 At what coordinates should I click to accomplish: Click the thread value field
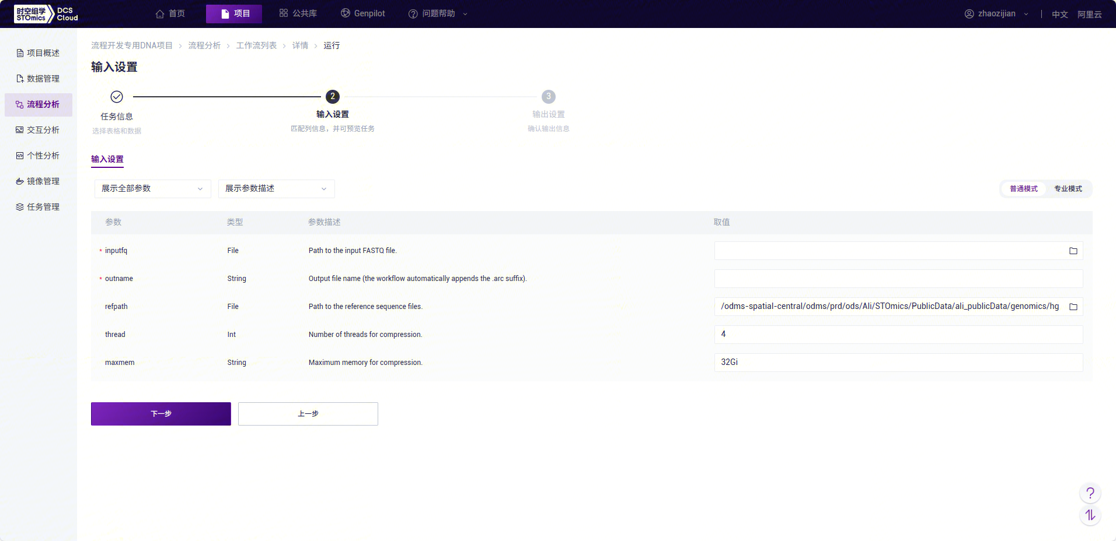[x=899, y=335]
